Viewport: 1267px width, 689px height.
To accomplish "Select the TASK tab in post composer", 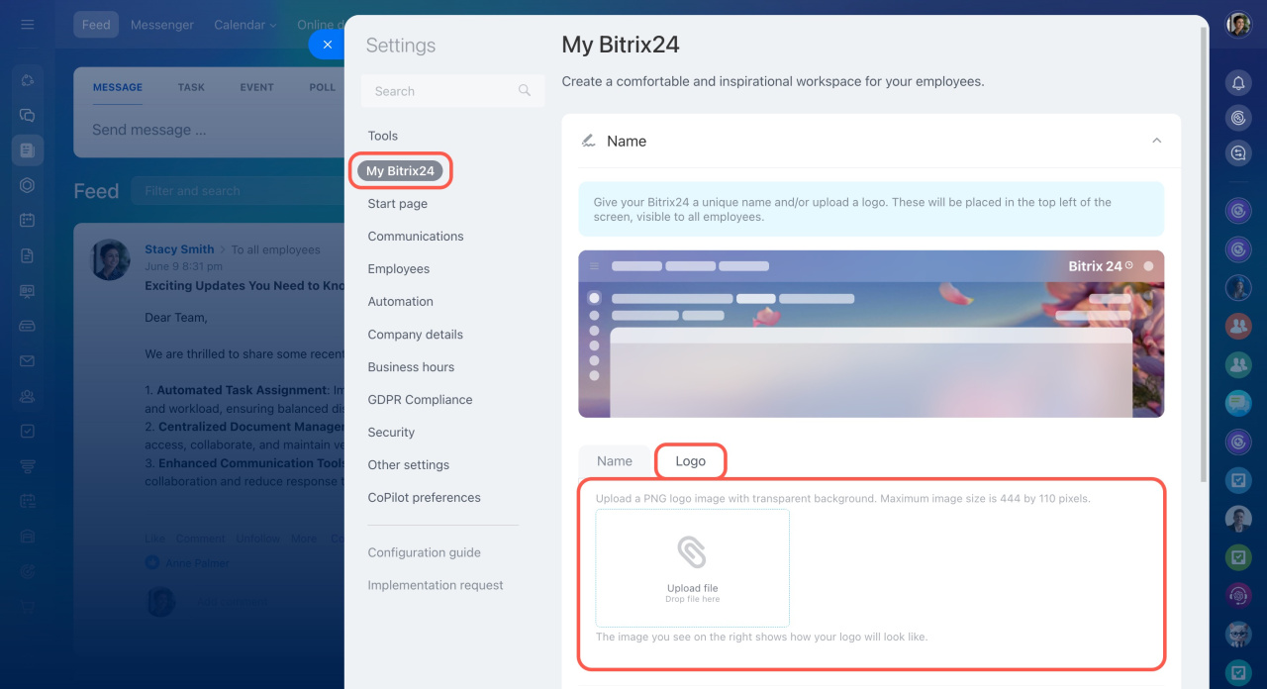I will point(191,87).
